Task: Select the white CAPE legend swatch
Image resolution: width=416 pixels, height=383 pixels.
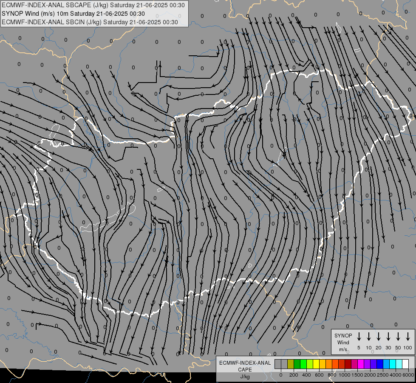Action: (x=405, y=364)
